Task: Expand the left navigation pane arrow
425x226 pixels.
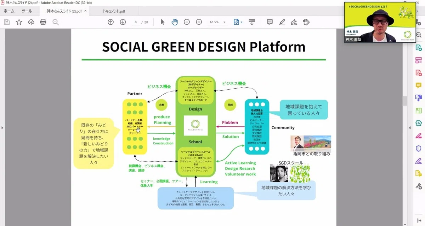Action: (x=2, y=127)
